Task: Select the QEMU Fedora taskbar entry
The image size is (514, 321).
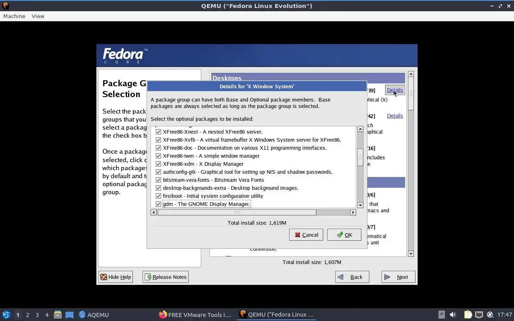Action: (276, 315)
